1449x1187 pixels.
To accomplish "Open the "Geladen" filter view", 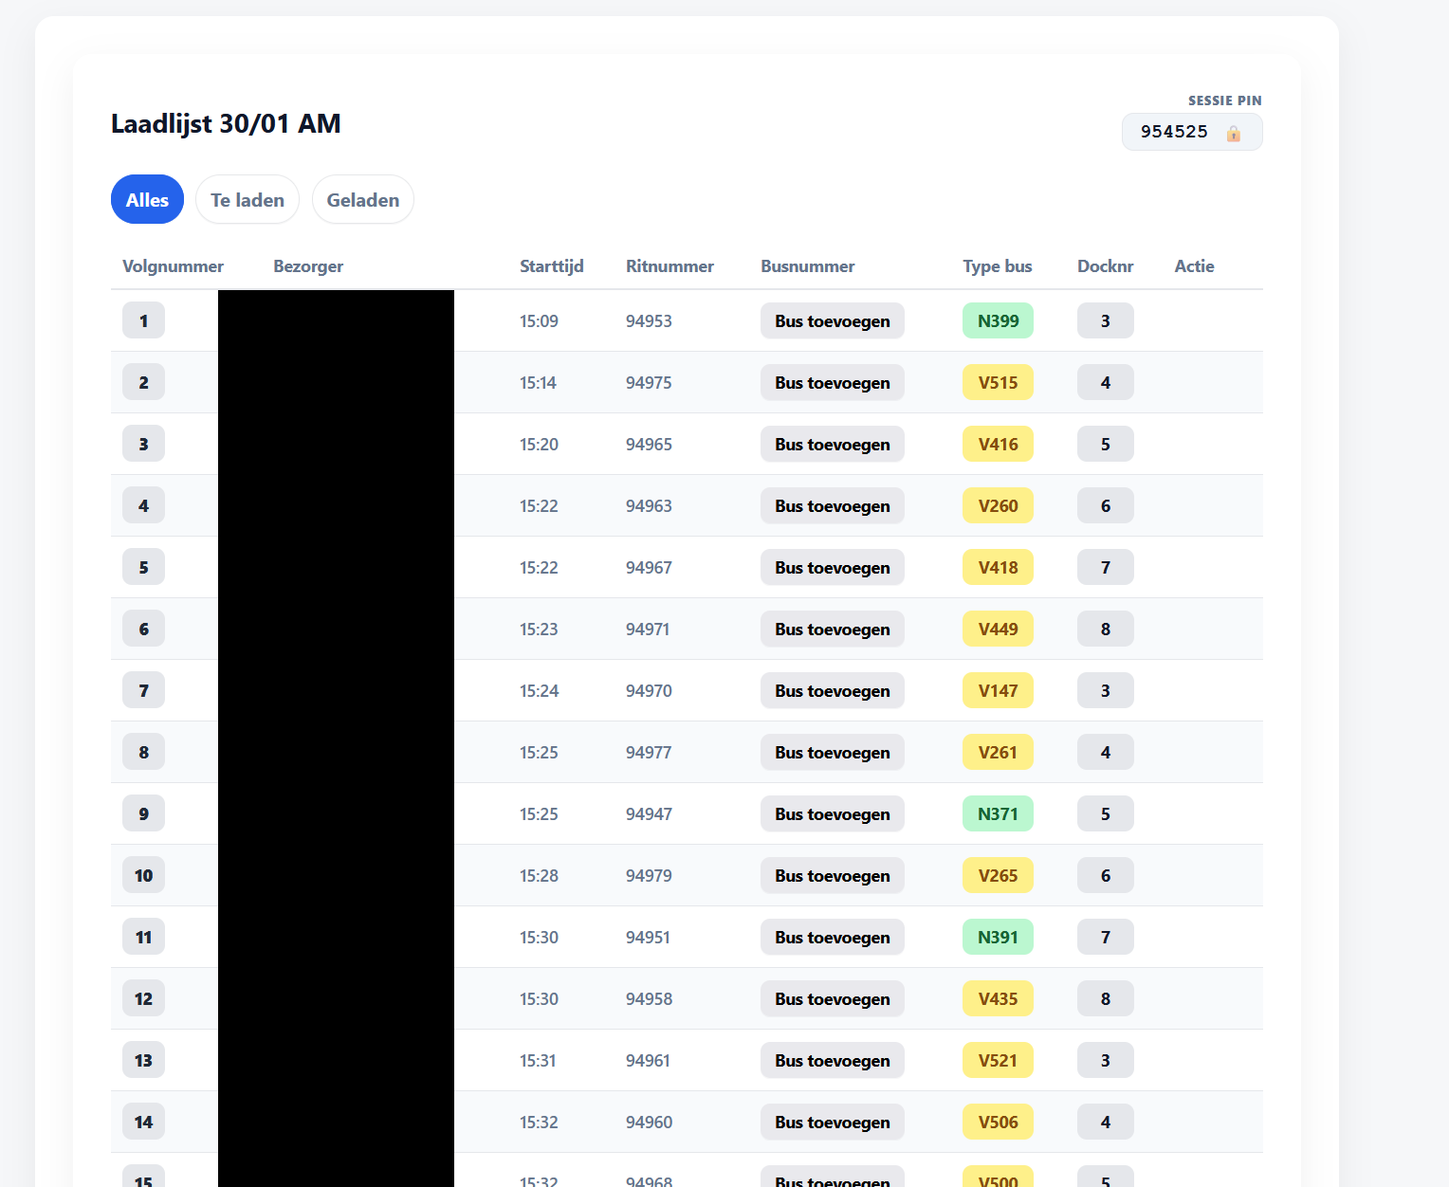I will pos(362,199).
